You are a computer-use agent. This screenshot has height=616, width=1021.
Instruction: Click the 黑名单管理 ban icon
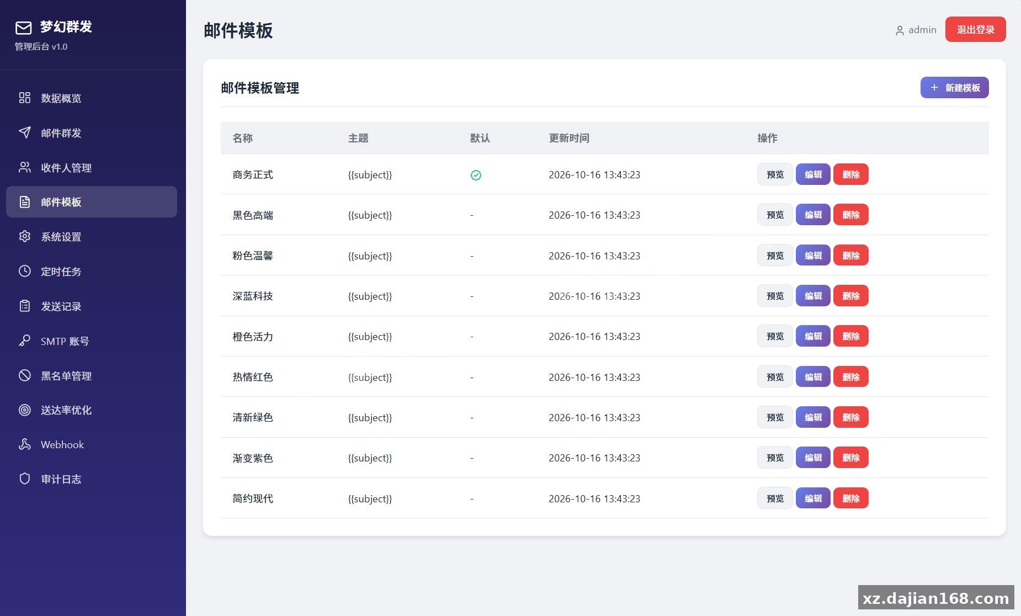(x=25, y=375)
